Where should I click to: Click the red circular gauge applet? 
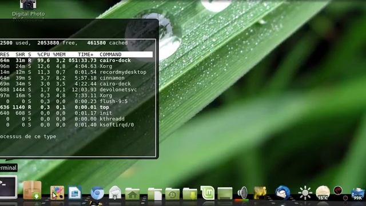[x=338, y=191]
